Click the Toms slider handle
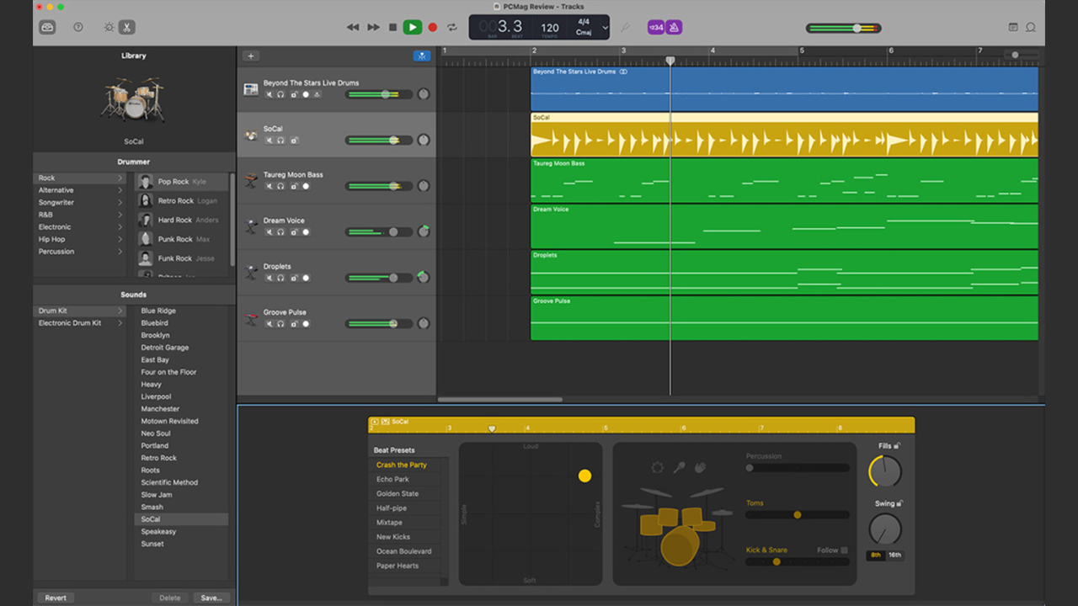1078x606 pixels. [x=797, y=514]
